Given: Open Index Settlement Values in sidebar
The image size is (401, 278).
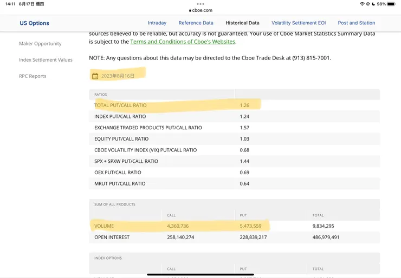Looking at the screenshot, I should 46,59.
